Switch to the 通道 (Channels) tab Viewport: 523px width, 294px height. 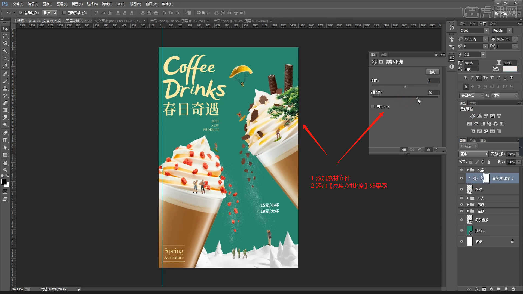(483, 140)
